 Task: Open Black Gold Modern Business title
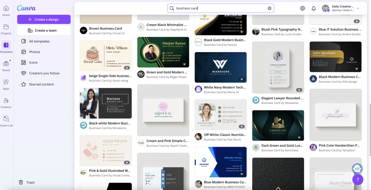coord(225,40)
